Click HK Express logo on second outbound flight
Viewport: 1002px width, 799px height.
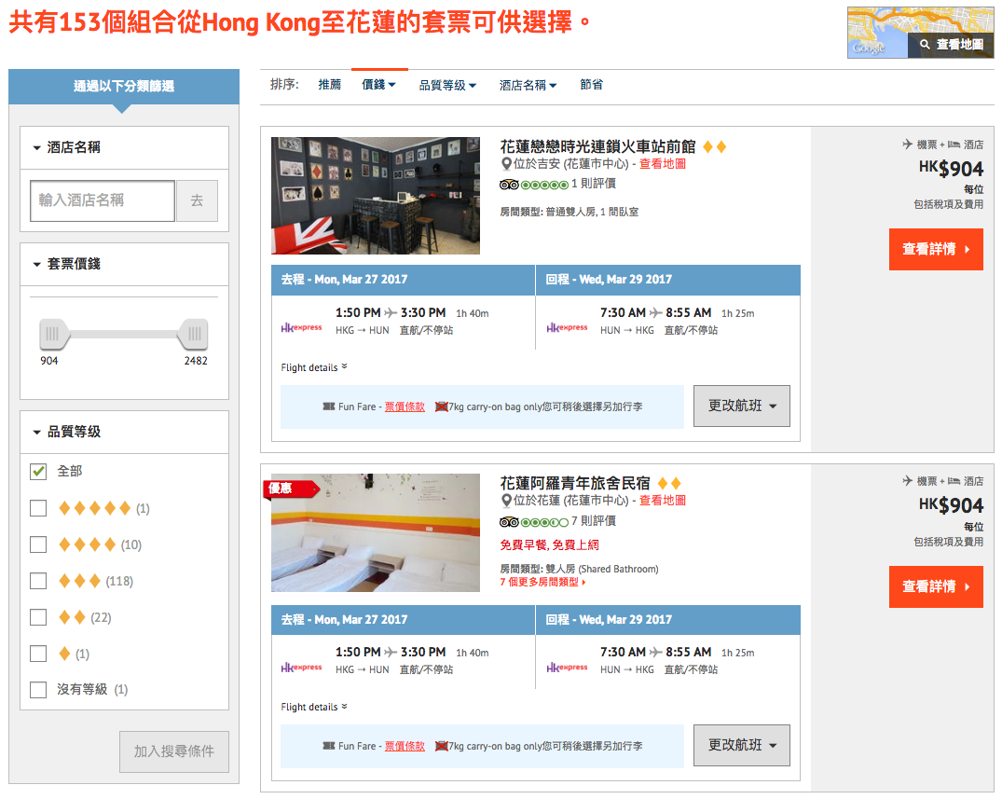[x=302, y=668]
